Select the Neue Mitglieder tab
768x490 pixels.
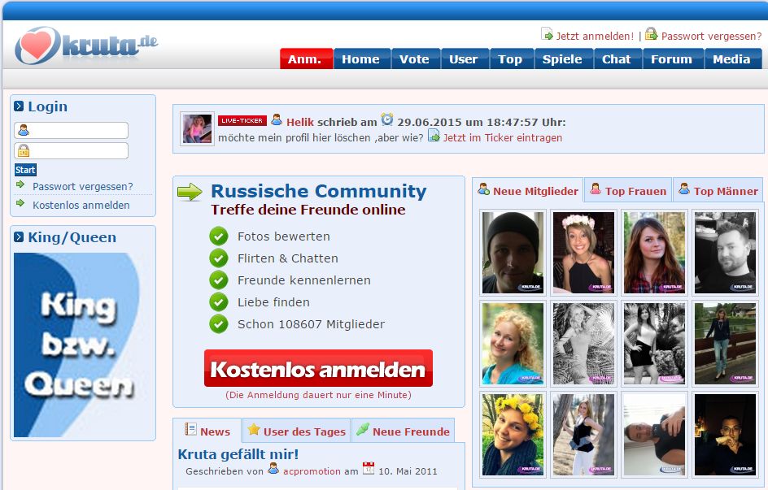528,190
